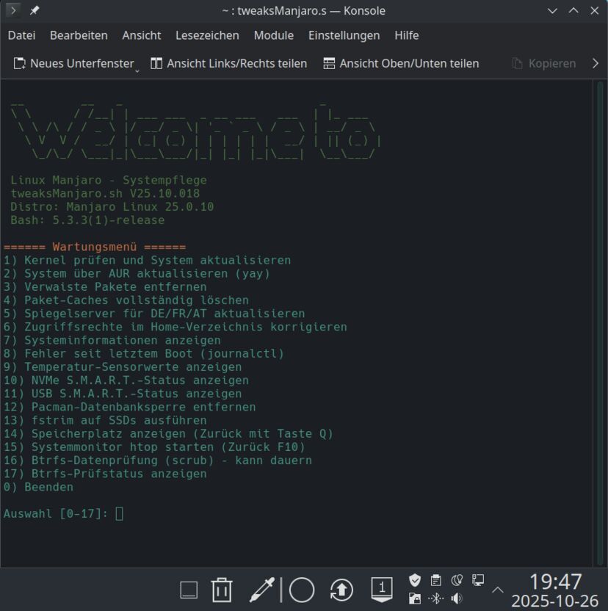The height and width of the screenshot is (611, 608).
Task: Click the pin icon in the title bar
Action: coord(35,10)
